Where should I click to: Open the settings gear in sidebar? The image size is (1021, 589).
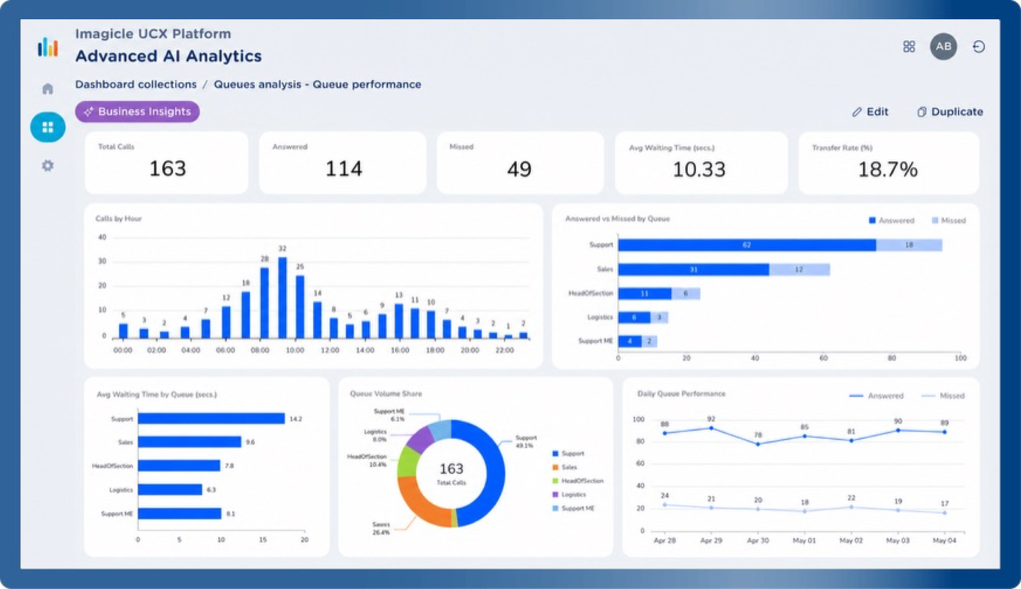pyautogui.click(x=48, y=165)
